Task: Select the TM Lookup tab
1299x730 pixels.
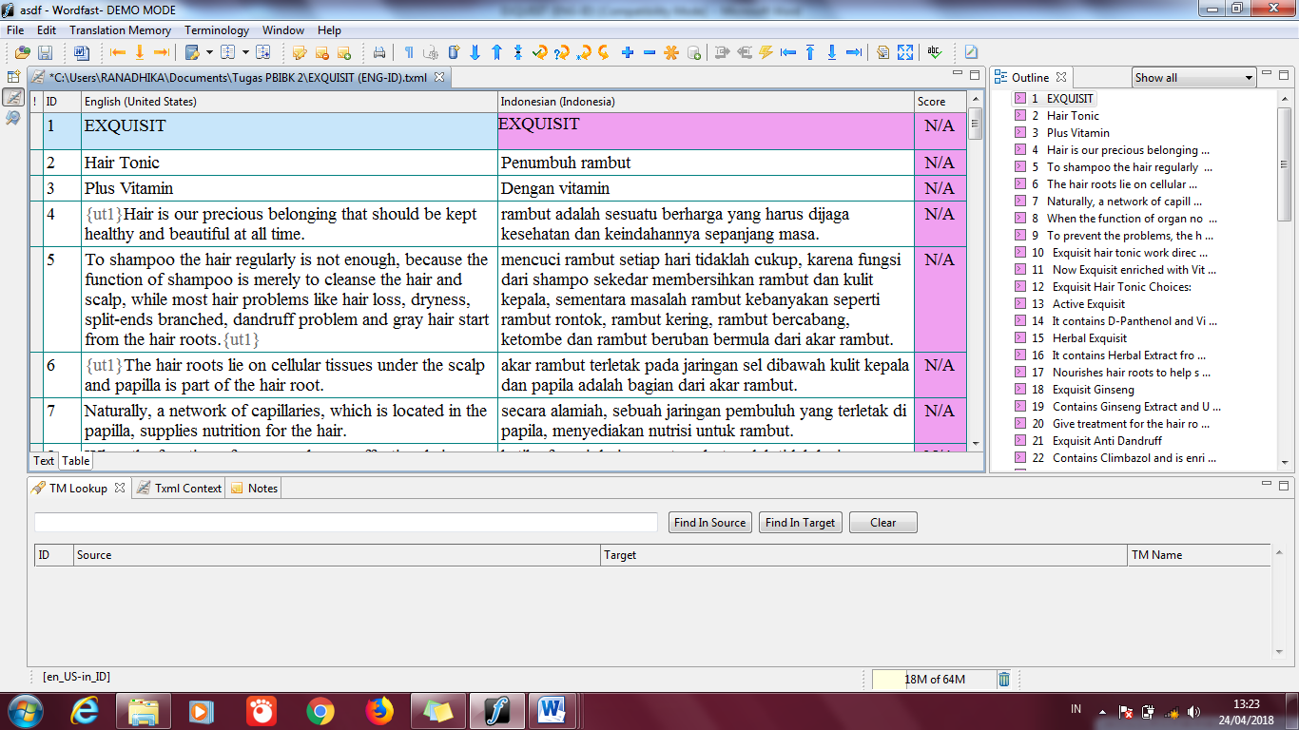Action: [78, 489]
